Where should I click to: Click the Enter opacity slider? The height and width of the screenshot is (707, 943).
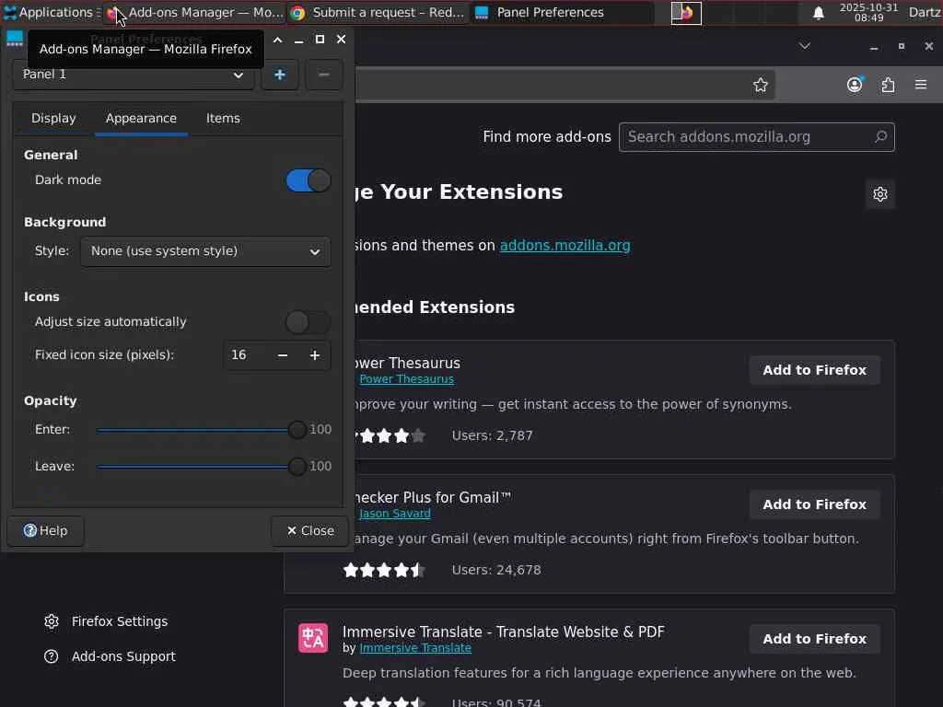pos(197,430)
